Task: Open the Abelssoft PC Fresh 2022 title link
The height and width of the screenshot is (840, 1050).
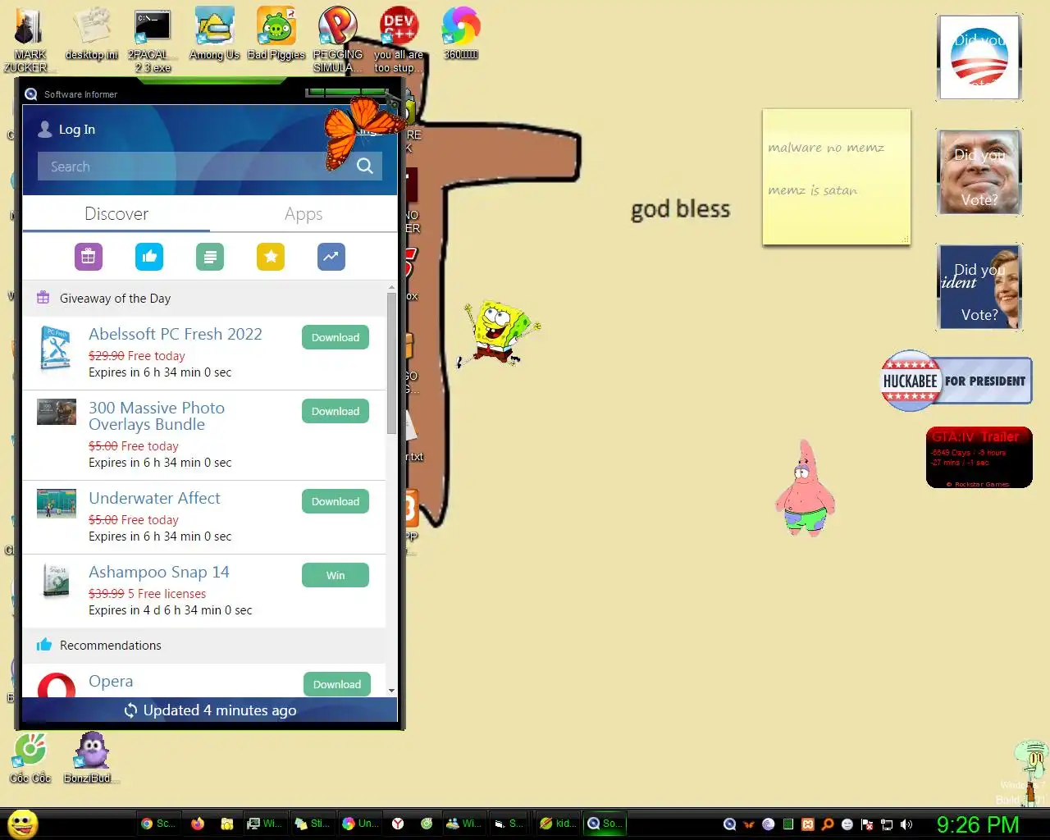Action: point(176,334)
